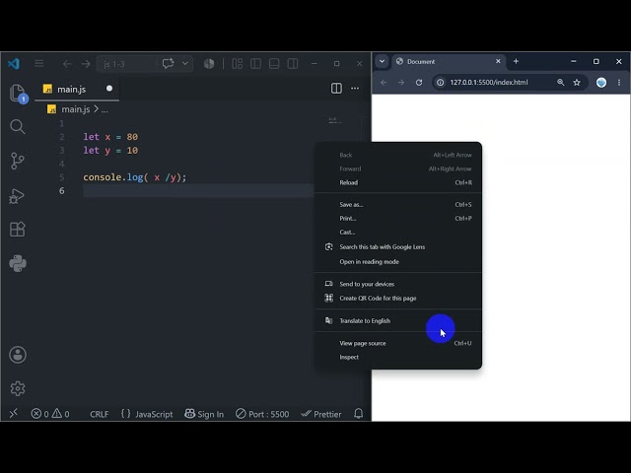Expand the chat dropdown arrow in VS Code title bar
Viewport: 631px width, 473px height.
185,63
